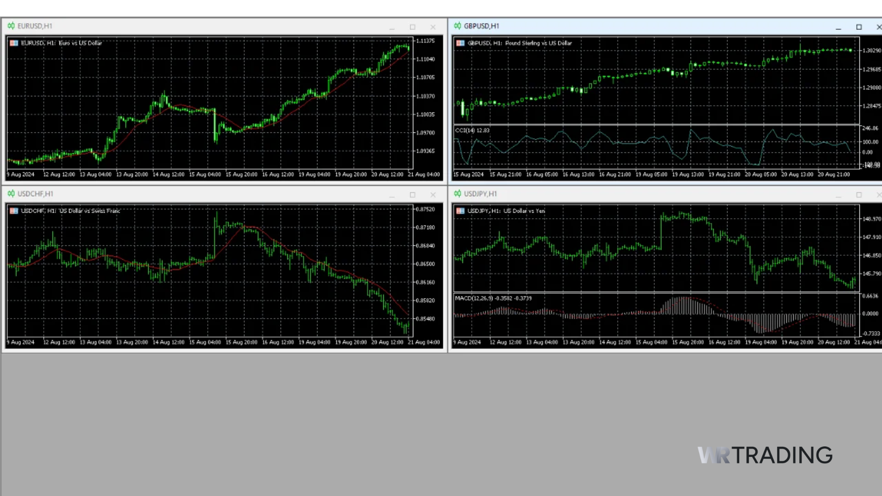Click '9 Aug 2024' on EURUSD time axis
Image resolution: width=882 pixels, height=496 pixels.
coord(21,175)
